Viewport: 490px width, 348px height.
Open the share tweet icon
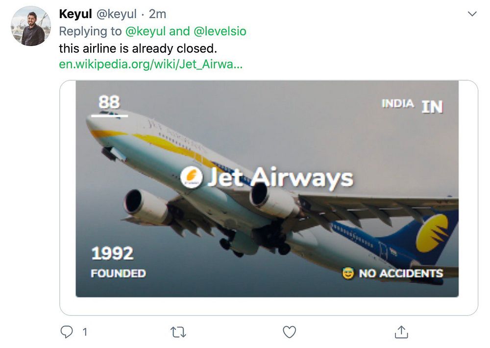[401, 332]
